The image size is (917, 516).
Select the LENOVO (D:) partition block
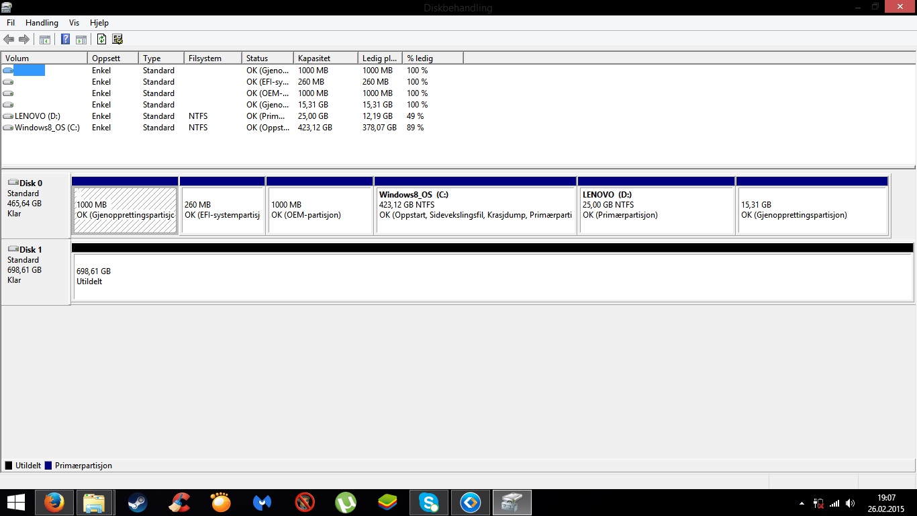(x=656, y=210)
